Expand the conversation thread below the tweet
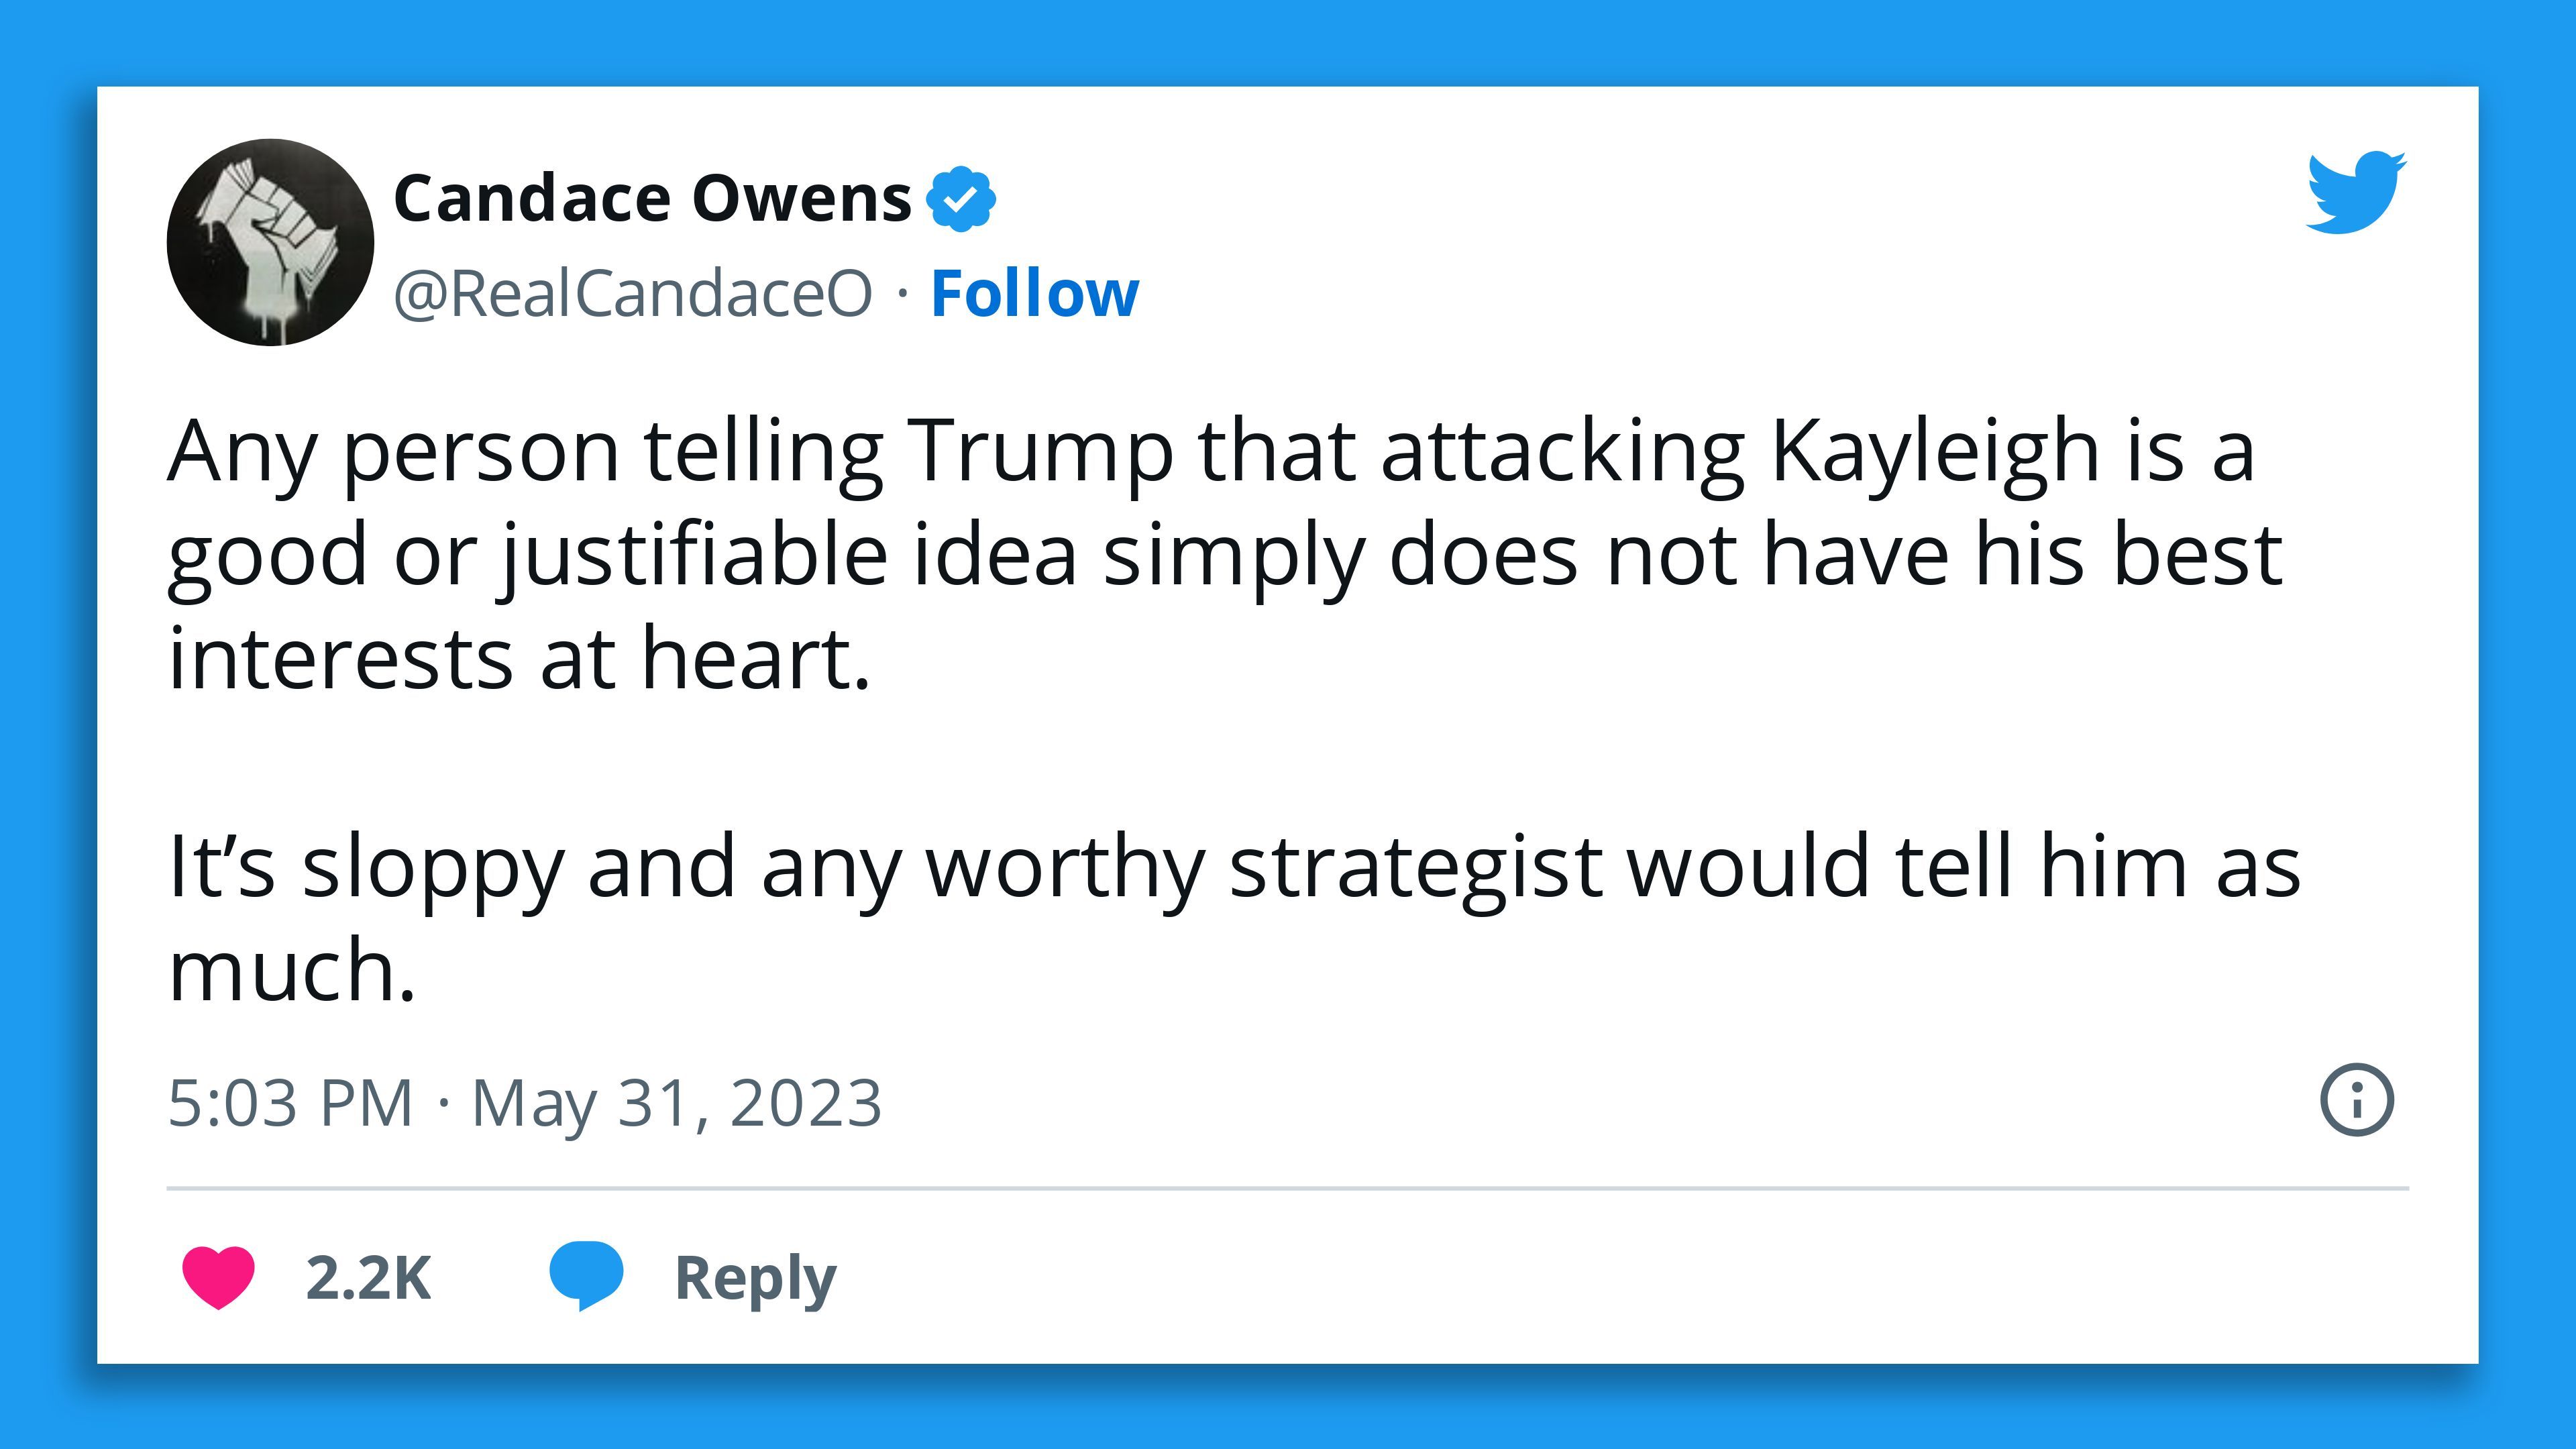Screen dimensions: 2576x1449 (x=752, y=1274)
